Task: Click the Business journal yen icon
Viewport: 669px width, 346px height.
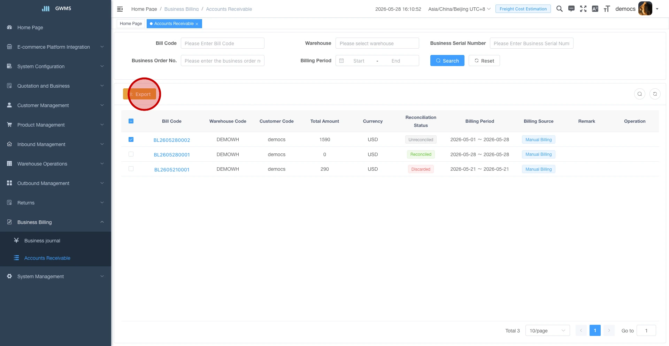Action: pyautogui.click(x=16, y=240)
